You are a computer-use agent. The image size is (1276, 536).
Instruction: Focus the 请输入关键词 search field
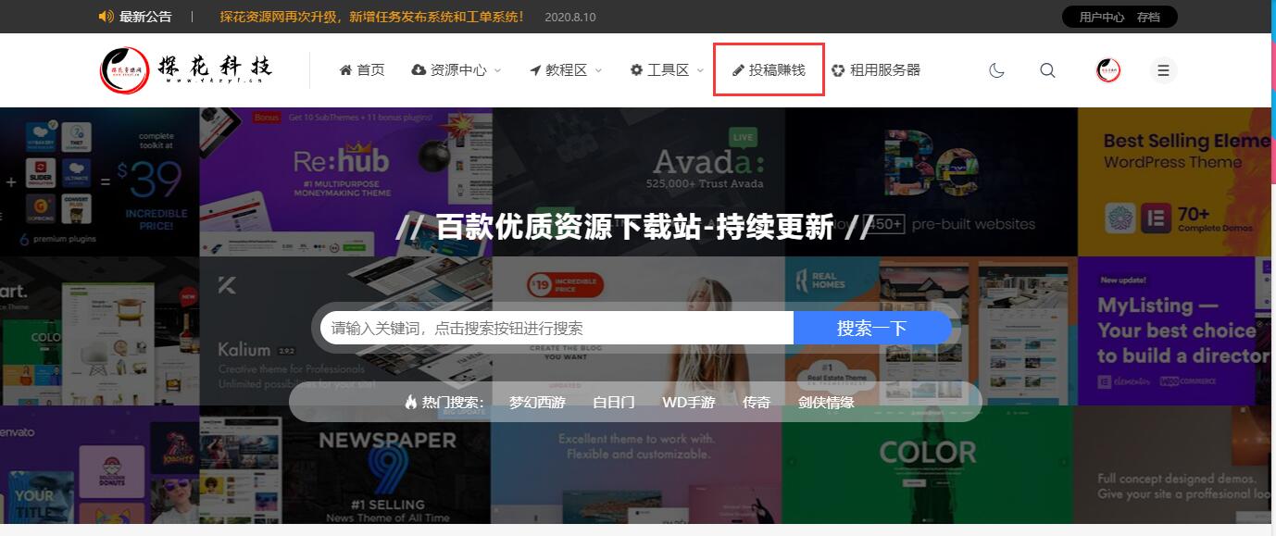pyautogui.click(x=557, y=328)
